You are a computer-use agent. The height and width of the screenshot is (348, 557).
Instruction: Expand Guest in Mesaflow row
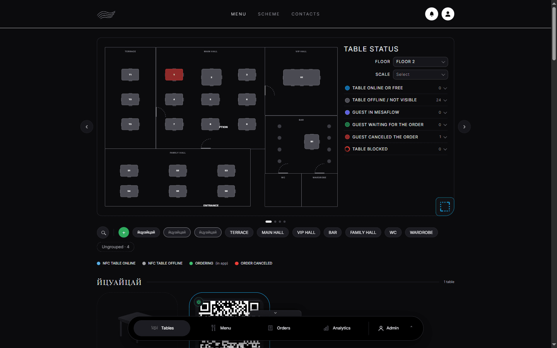point(396,113)
